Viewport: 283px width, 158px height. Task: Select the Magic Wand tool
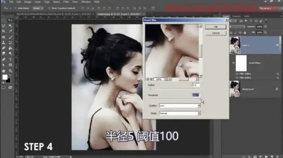10,26
